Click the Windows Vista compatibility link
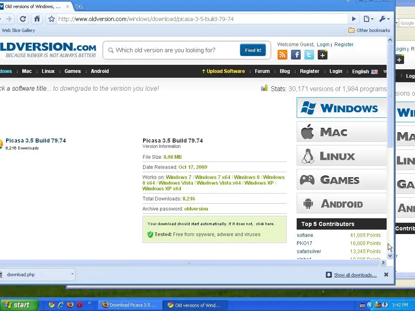 coord(176,183)
